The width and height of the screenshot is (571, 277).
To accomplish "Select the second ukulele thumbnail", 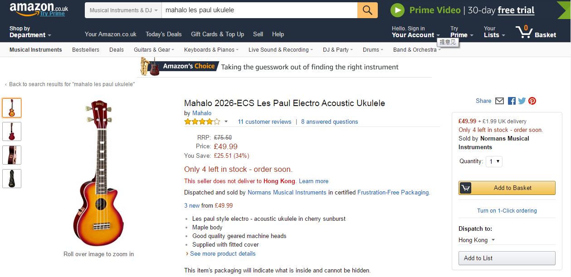I will pyautogui.click(x=12, y=131).
